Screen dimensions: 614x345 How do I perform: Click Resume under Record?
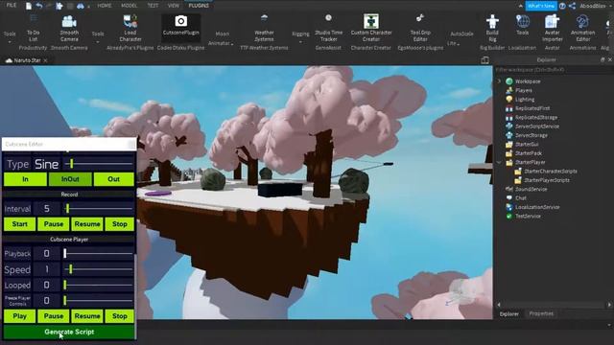point(87,224)
